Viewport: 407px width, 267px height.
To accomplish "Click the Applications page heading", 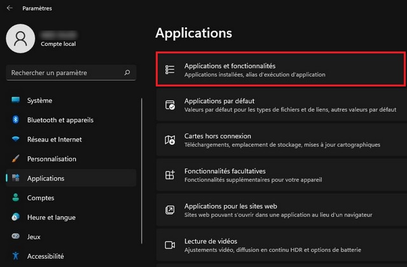I will tap(193, 33).
